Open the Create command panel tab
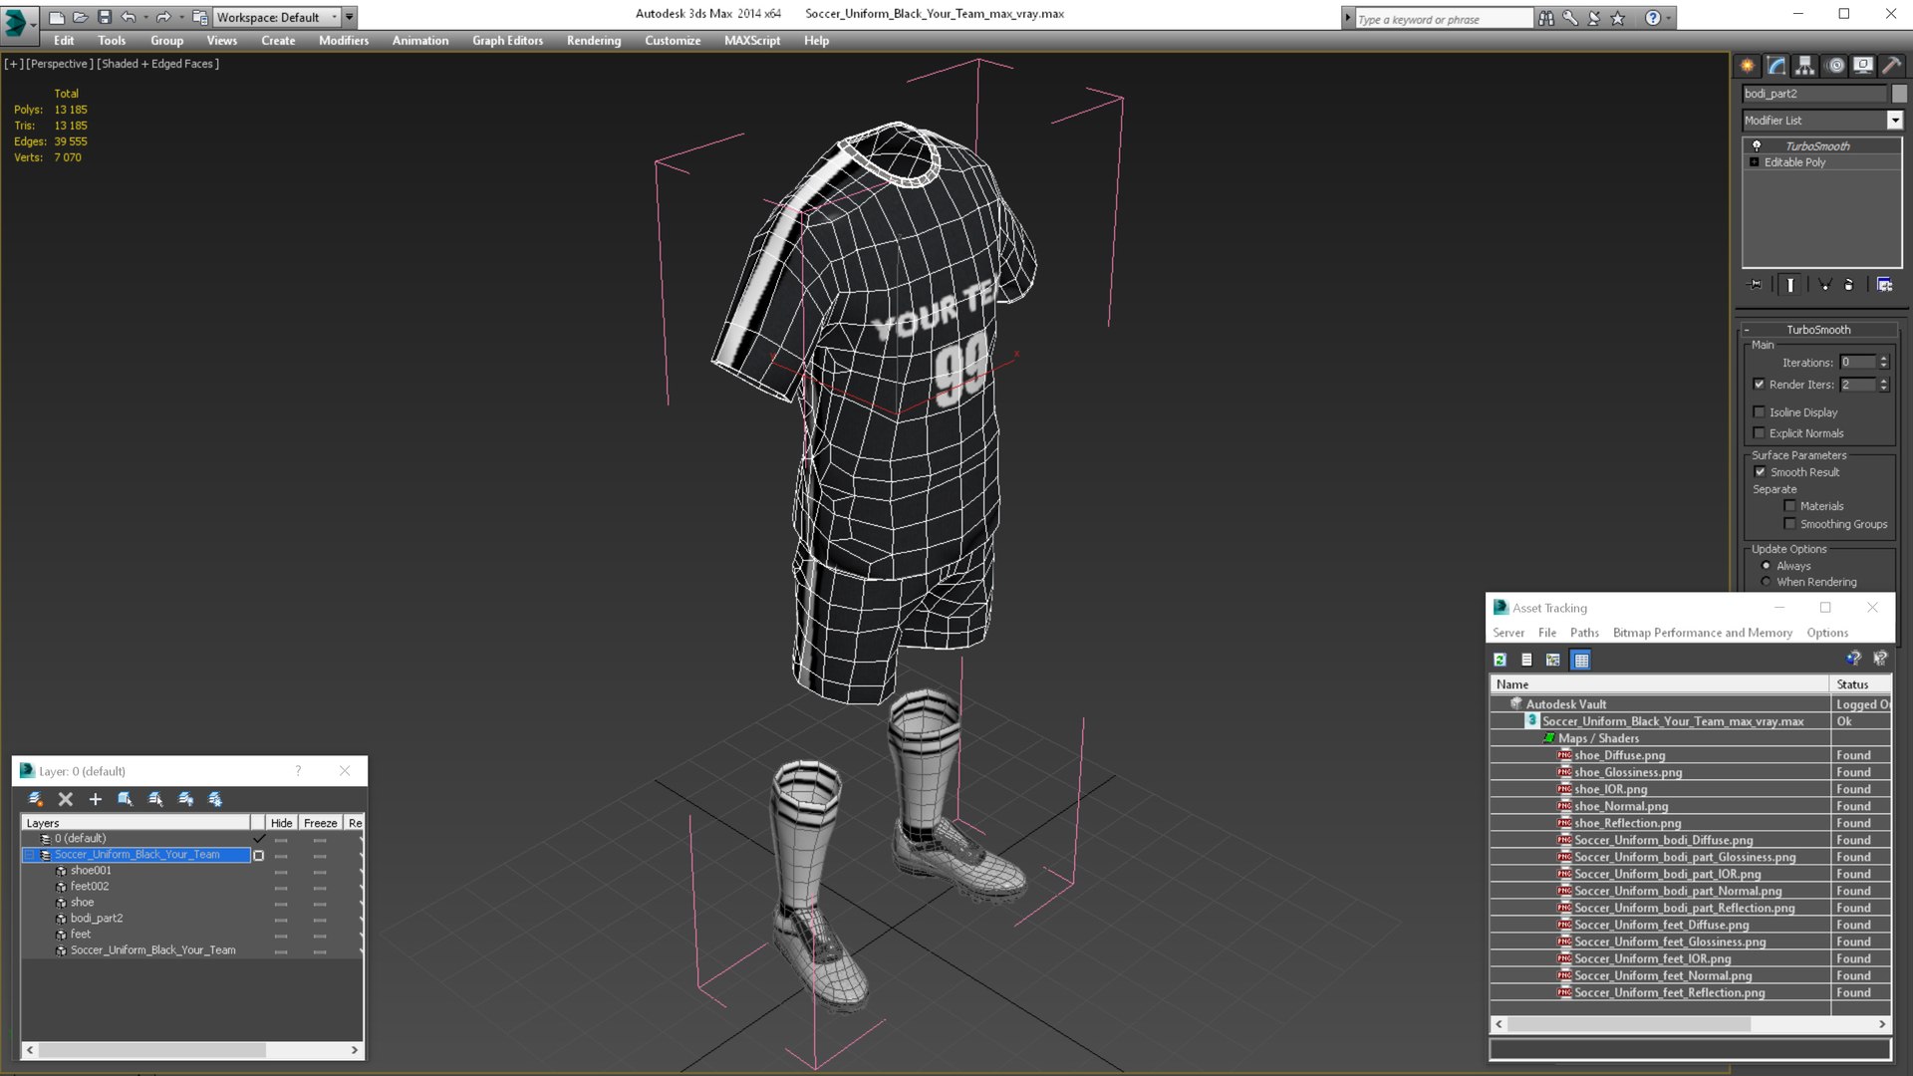Screen dimensions: 1913x1076 pyautogui.click(x=1748, y=66)
